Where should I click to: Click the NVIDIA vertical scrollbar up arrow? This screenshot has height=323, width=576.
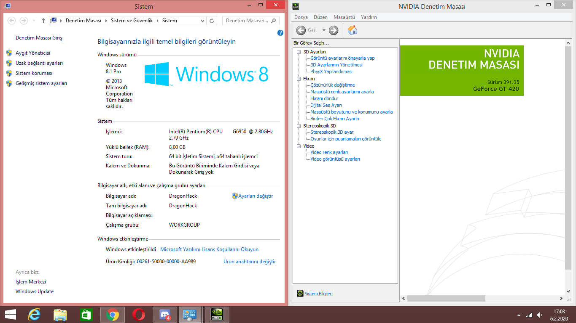click(568, 43)
